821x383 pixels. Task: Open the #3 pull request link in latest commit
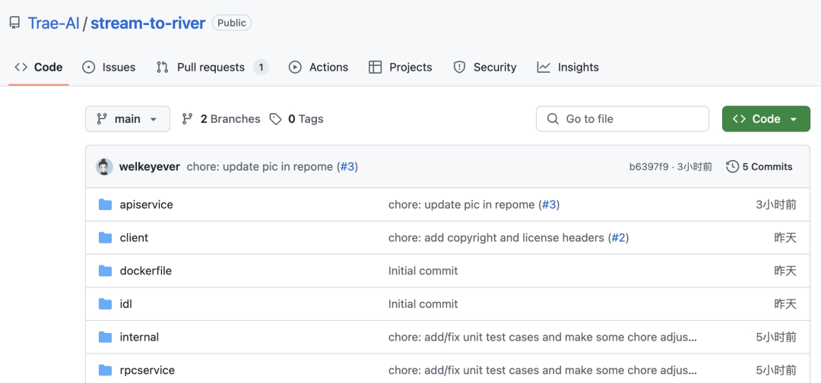point(347,167)
